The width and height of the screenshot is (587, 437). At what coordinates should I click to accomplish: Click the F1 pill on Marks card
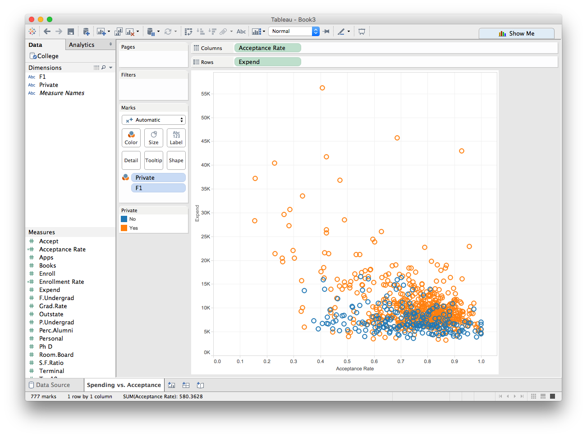[x=158, y=188]
